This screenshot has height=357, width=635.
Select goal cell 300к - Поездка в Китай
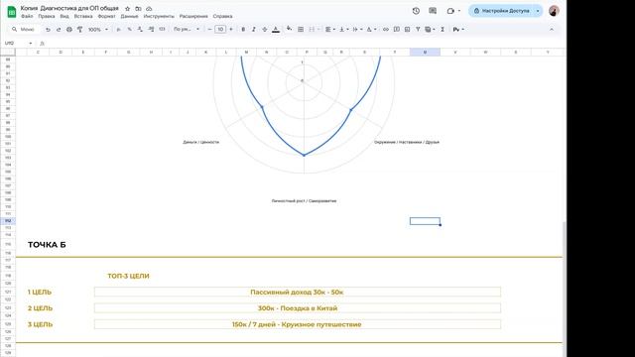(x=298, y=308)
